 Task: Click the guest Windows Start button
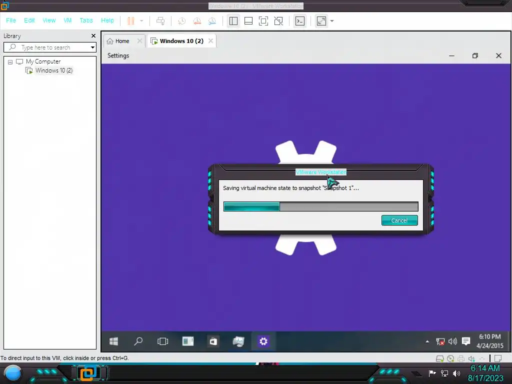pos(113,341)
